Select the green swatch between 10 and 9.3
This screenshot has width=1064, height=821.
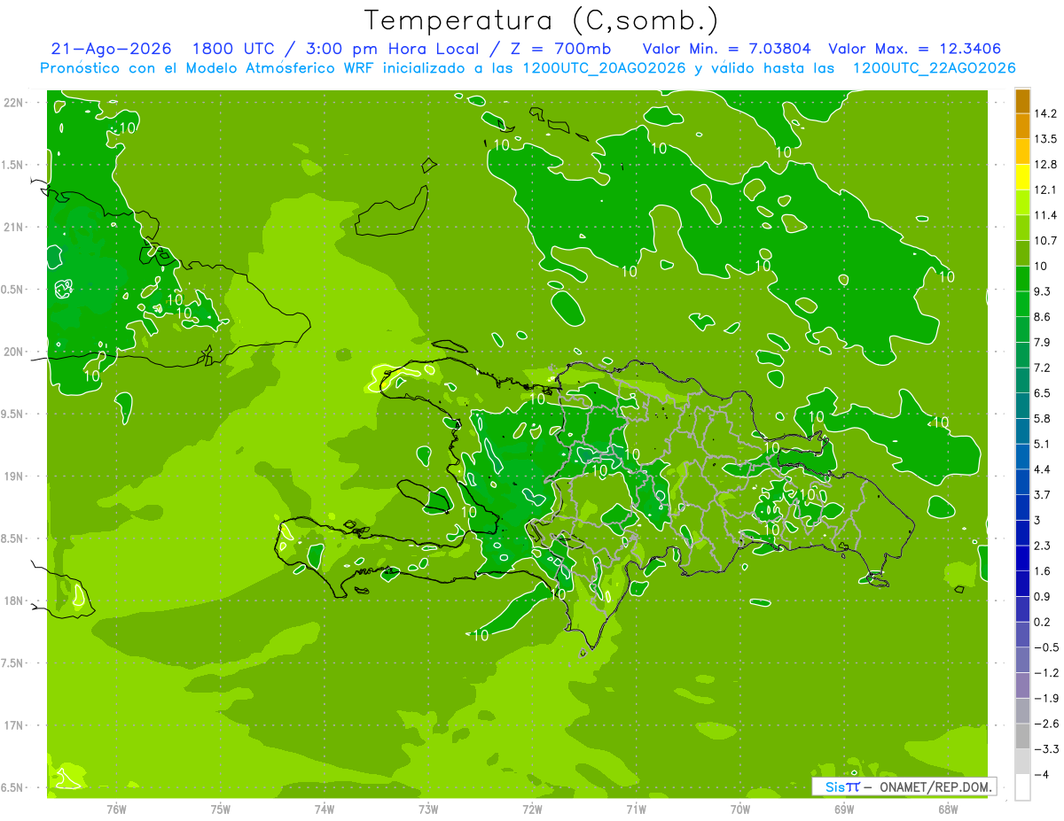(1022, 279)
